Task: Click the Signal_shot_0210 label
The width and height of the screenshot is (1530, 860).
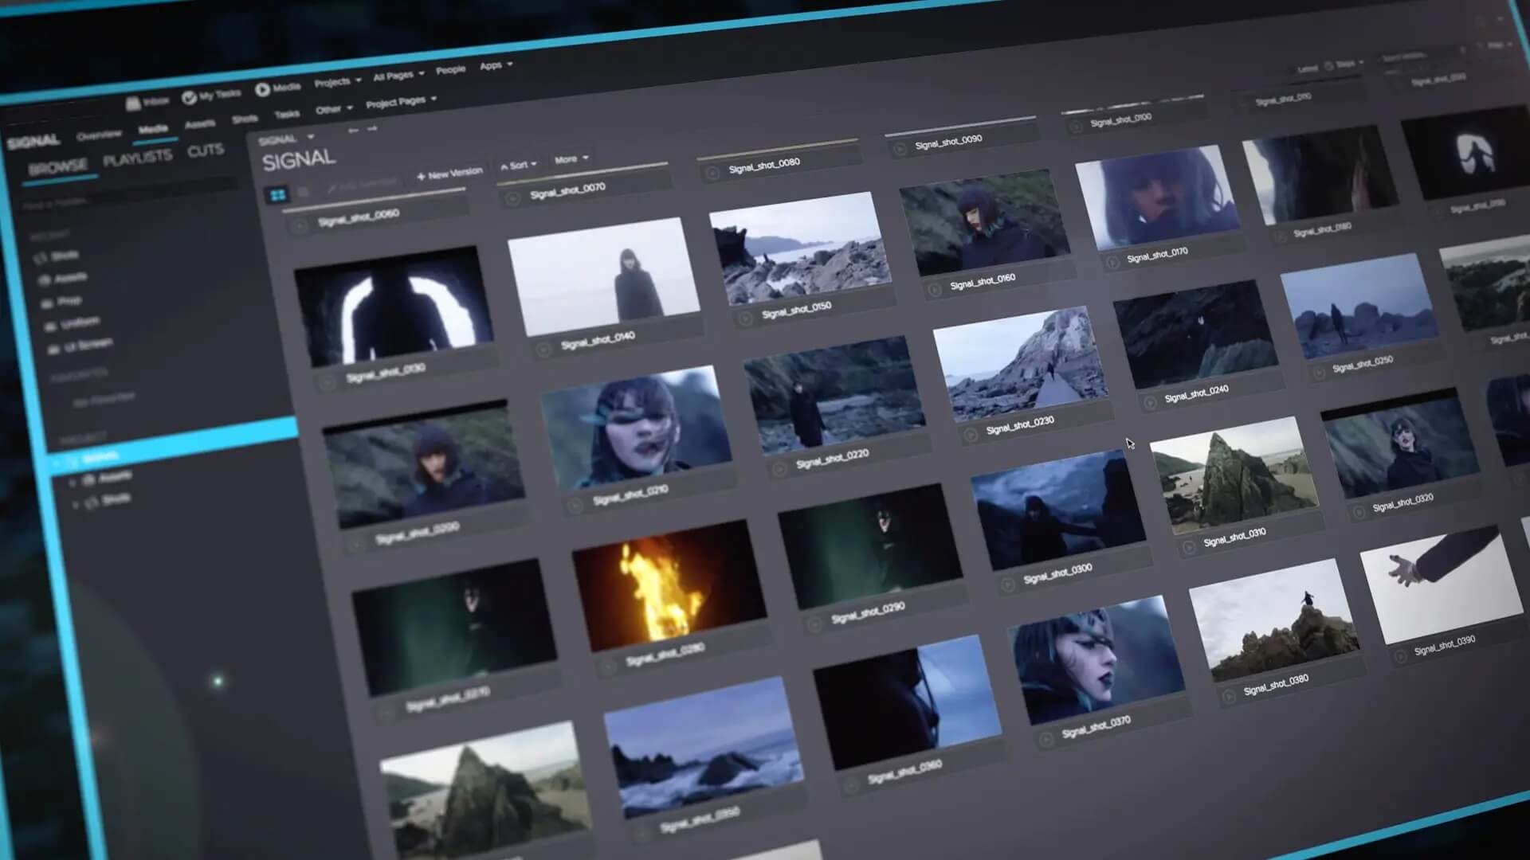Action: click(630, 495)
